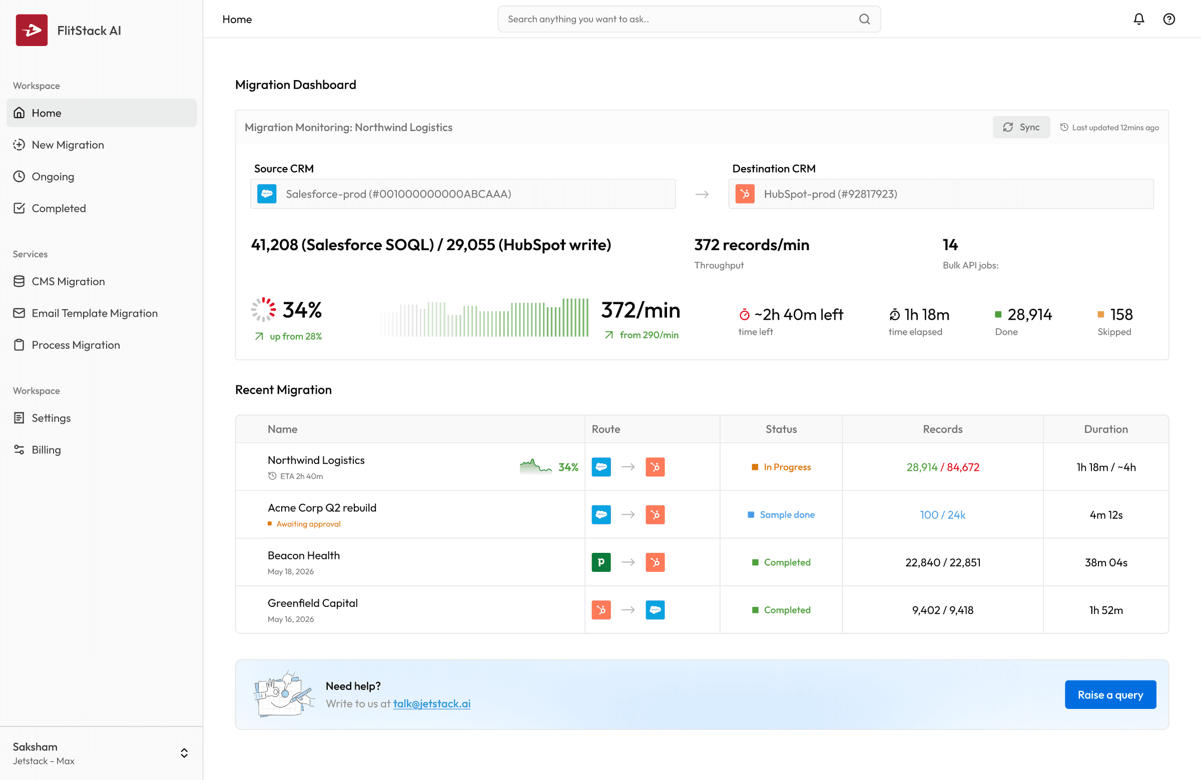Open the Home sidebar item

coord(102,113)
